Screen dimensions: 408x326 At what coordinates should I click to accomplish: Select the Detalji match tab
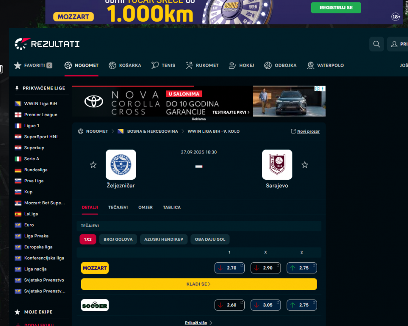click(90, 207)
